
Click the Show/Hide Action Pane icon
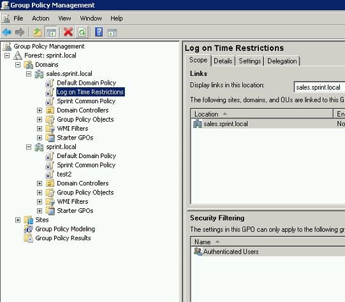coord(112,32)
